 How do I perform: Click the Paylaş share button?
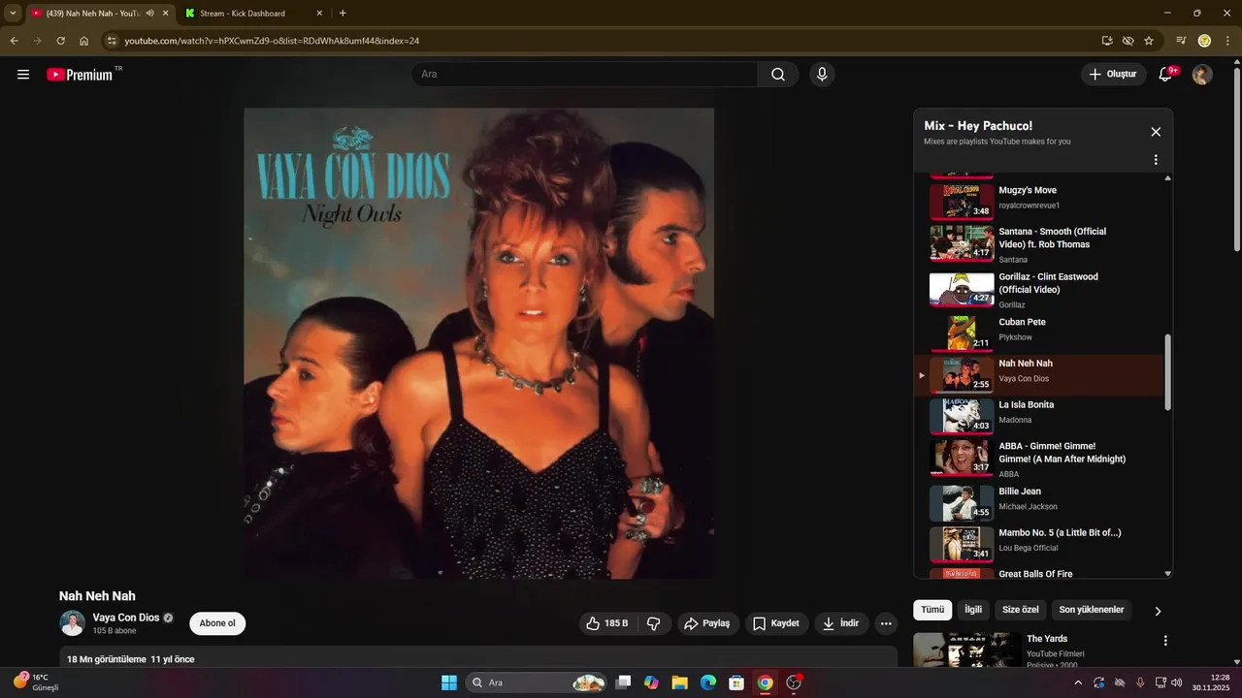click(706, 623)
